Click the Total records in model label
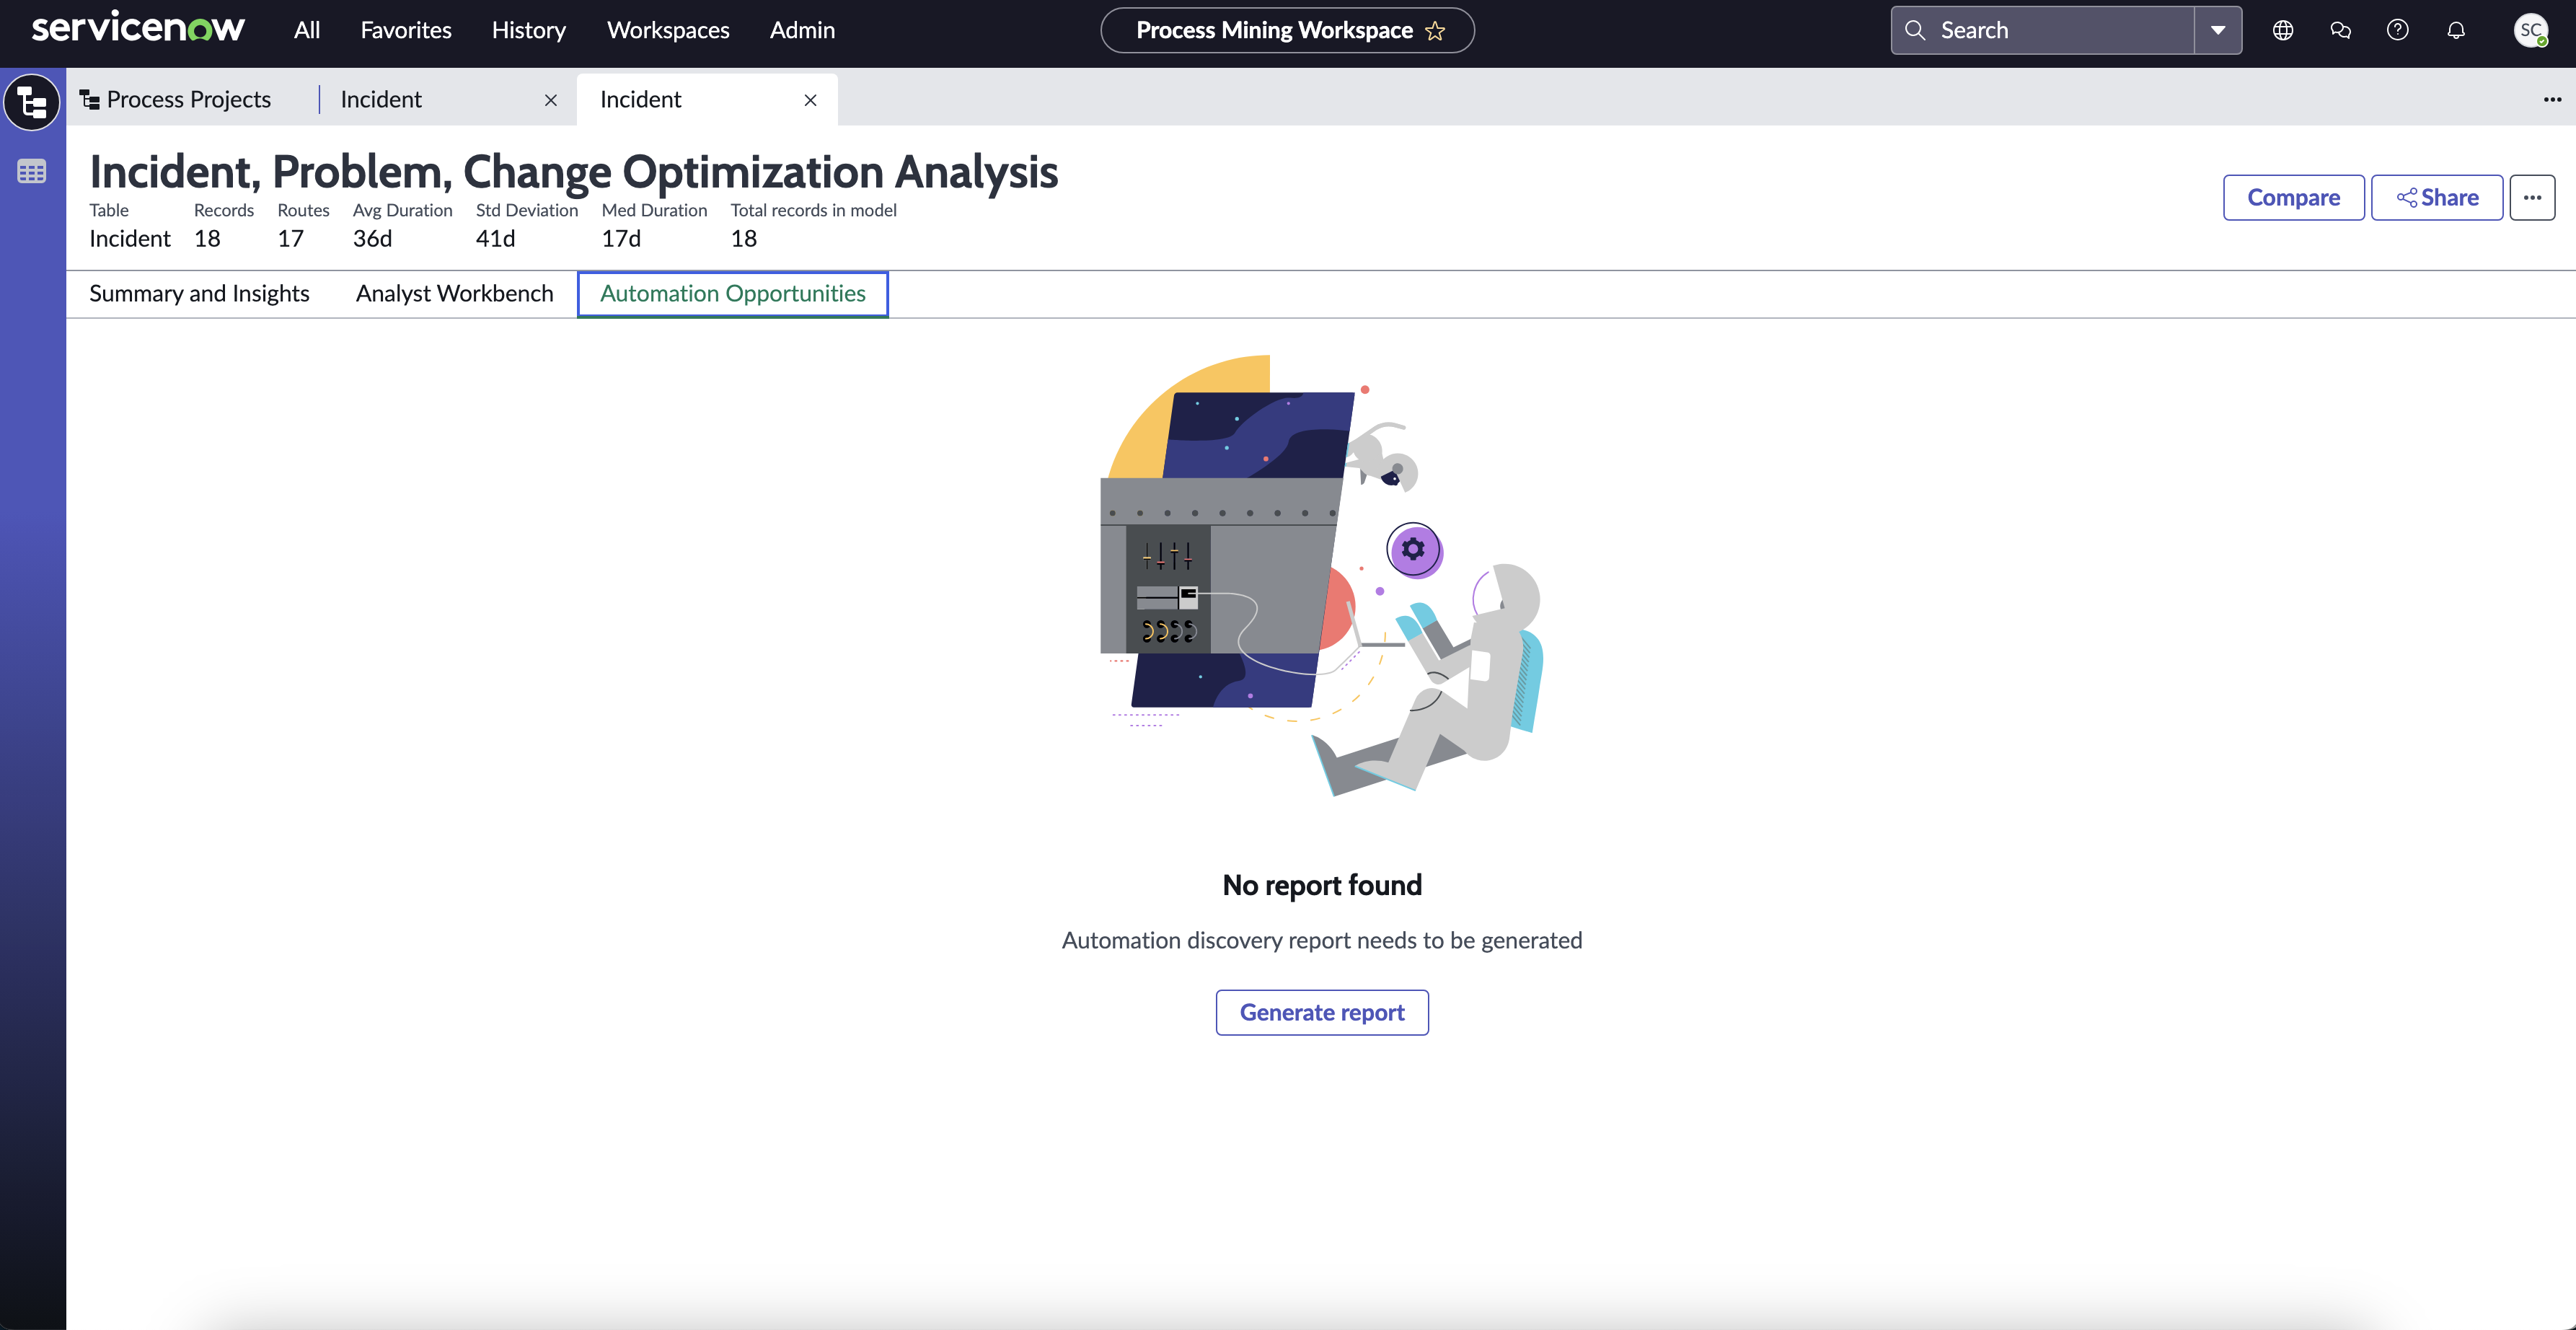 pyautogui.click(x=814, y=210)
